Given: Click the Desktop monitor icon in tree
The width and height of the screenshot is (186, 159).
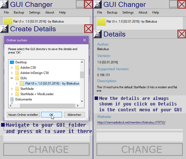Looking at the screenshot, I should (12, 62).
